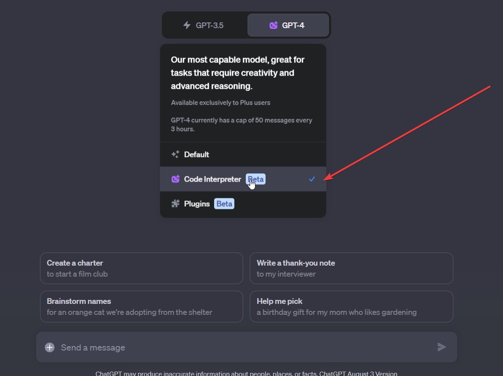The height and width of the screenshot is (376, 503).
Task: Pick the 'Create a charter' suggestion card
Action: point(142,268)
